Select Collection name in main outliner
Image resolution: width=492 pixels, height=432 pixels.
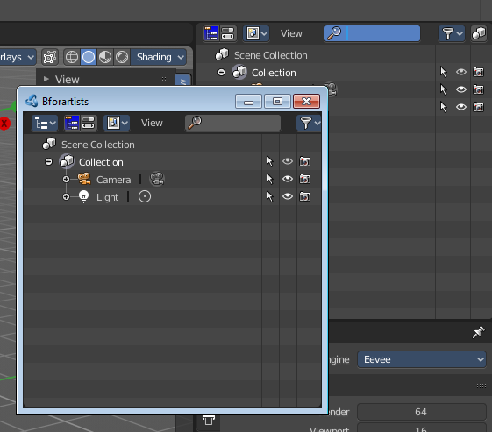click(x=274, y=73)
